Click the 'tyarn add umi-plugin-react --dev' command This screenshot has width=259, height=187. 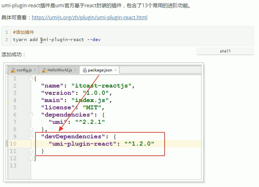coord(57,40)
